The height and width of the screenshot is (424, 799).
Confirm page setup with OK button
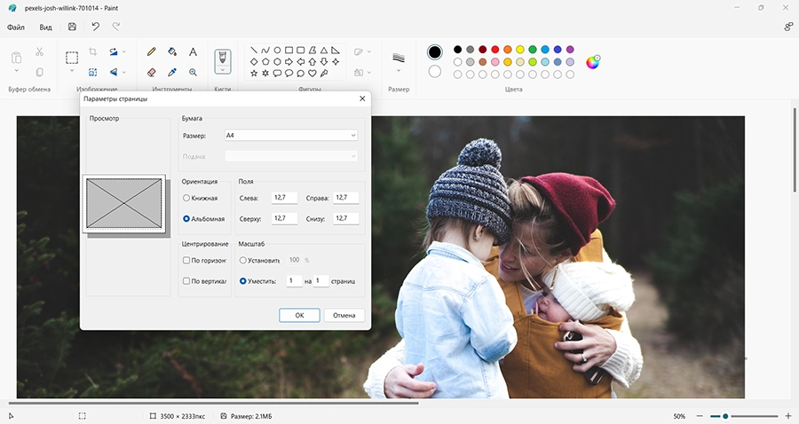[300, 315]
